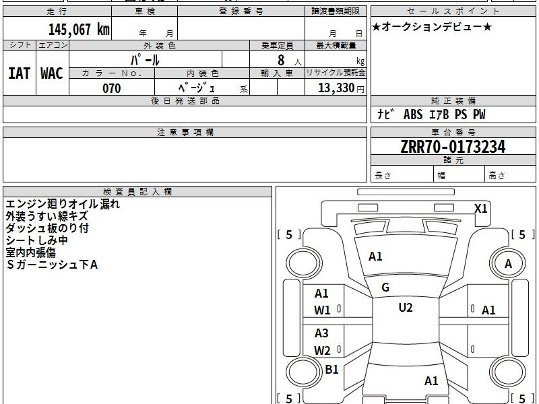
Task: Select the 幅 dimension cell
Action: tap(459, 175)
